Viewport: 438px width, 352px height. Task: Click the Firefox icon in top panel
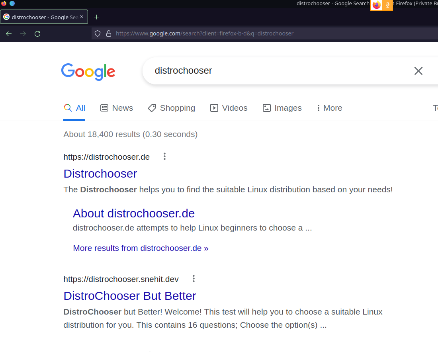pos(376,5)
